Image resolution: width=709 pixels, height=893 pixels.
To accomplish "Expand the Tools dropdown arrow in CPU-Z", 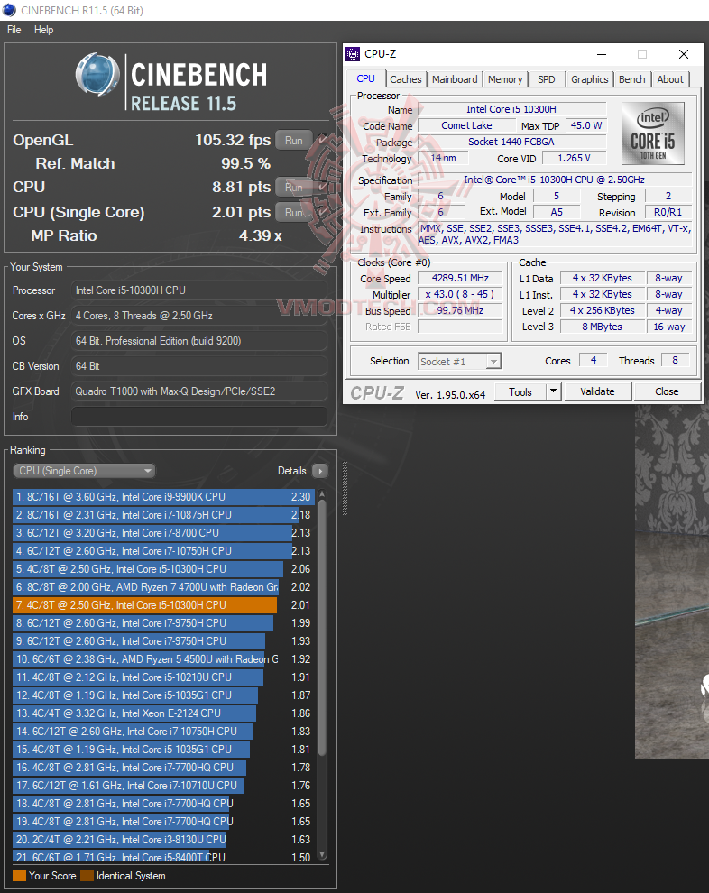I will (x=554, y=391).
